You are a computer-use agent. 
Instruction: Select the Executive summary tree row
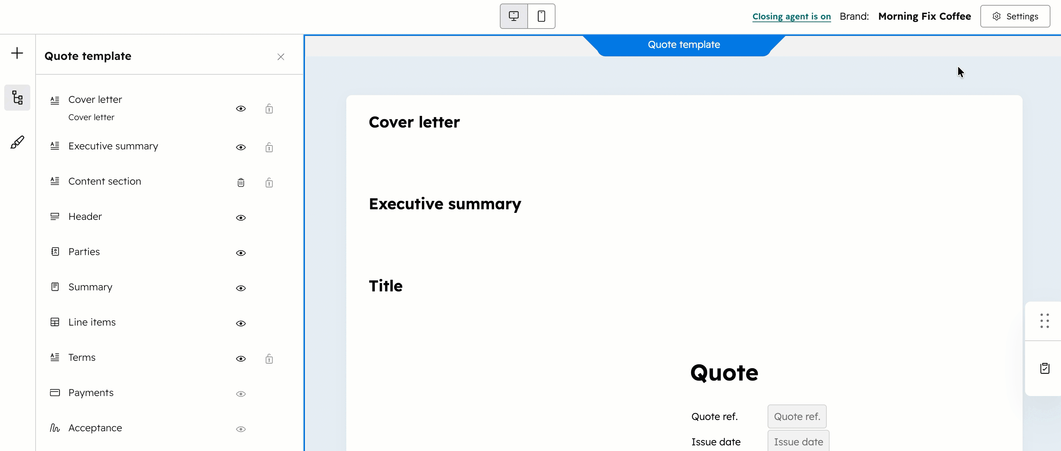(x=170, y=146)
